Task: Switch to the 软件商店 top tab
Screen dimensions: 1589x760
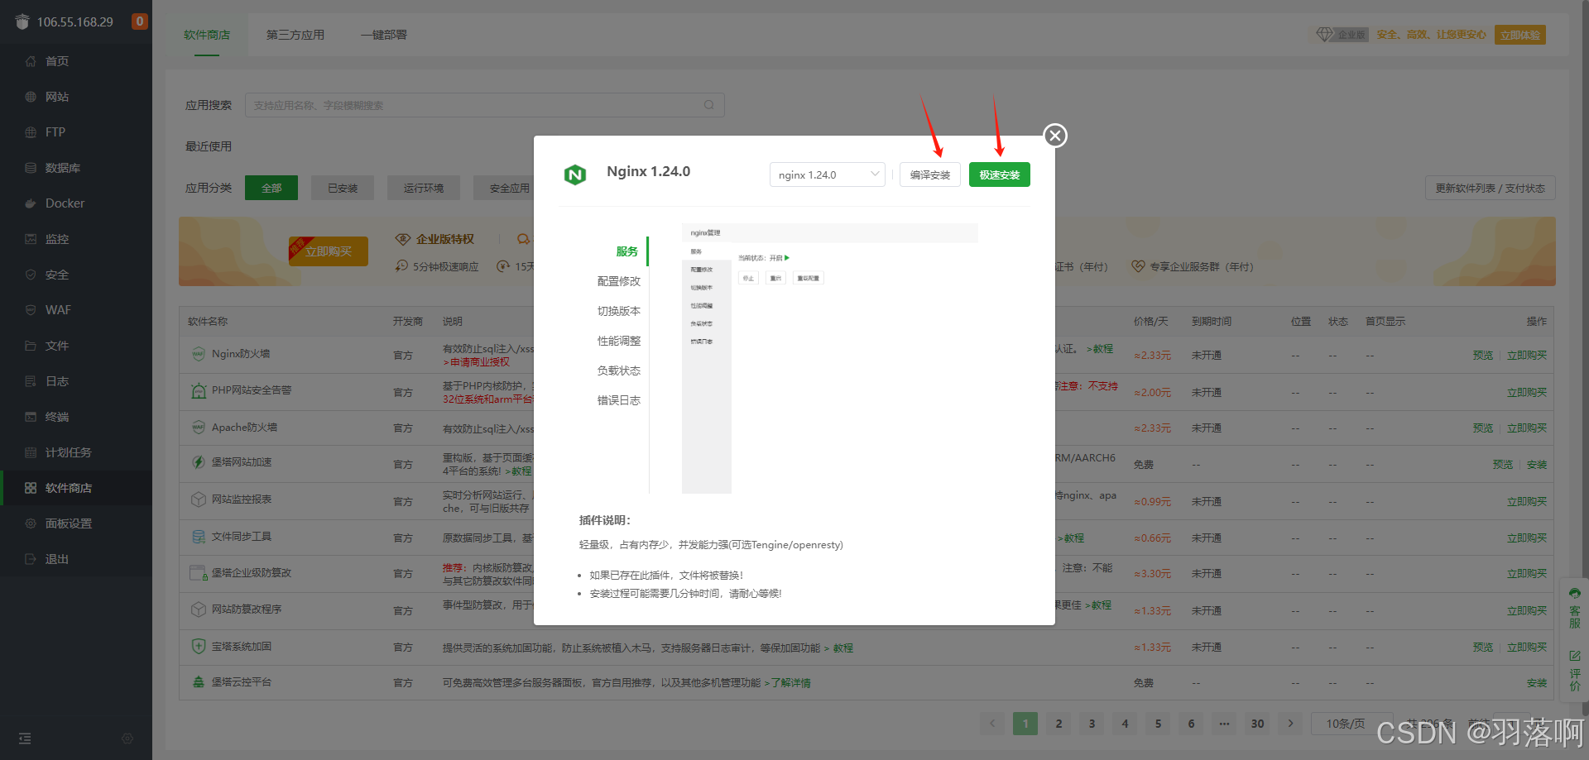Action: 207,35
